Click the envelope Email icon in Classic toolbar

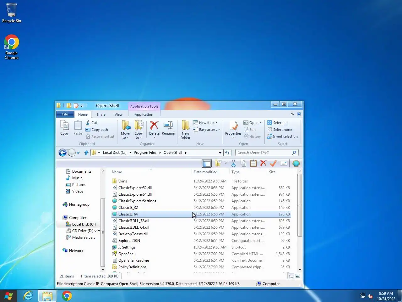pos(284,163)
